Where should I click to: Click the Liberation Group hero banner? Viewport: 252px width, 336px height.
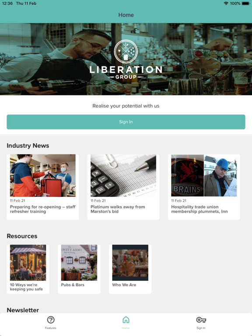pyautogui.click(x=126, y=59)
